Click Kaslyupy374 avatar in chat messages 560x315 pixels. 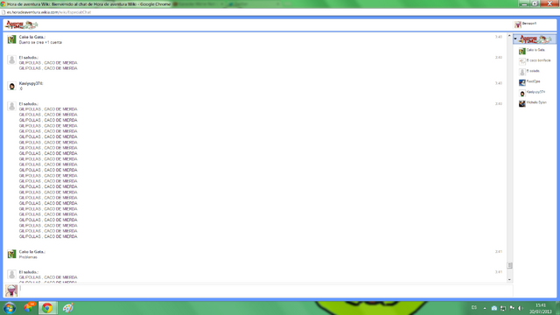(11, 86)
